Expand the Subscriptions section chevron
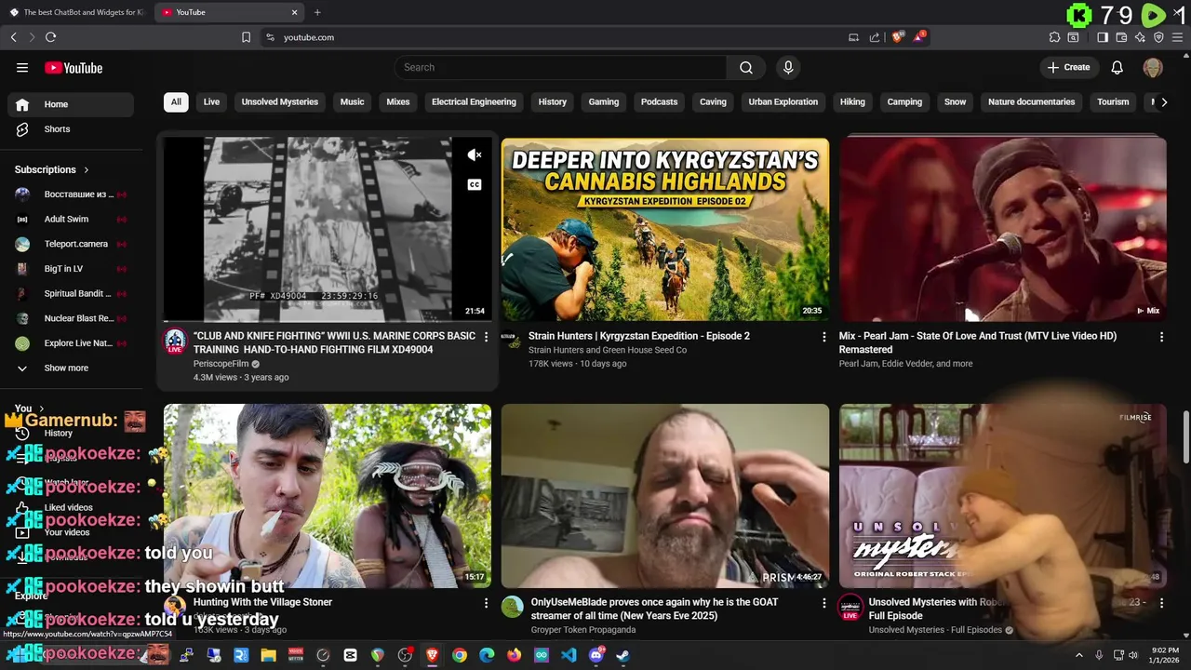The width and height of the screenshot is (1191, 670). 87,170
